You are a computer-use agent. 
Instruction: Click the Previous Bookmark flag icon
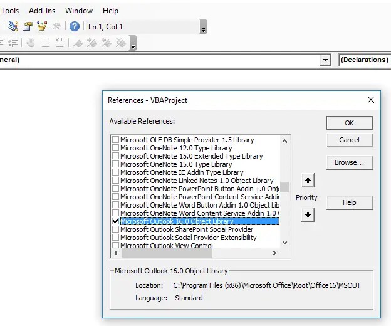click(x=107, y=43)
